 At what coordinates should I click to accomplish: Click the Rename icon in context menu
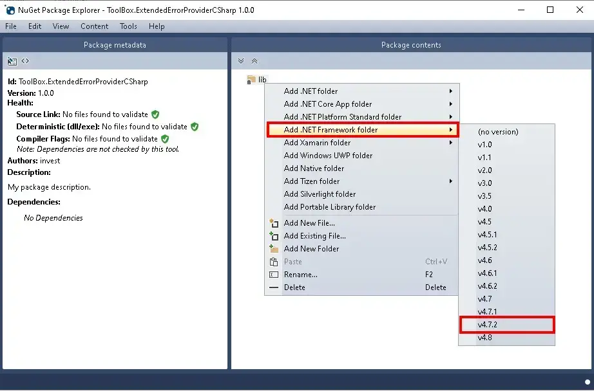coord(274,275)
